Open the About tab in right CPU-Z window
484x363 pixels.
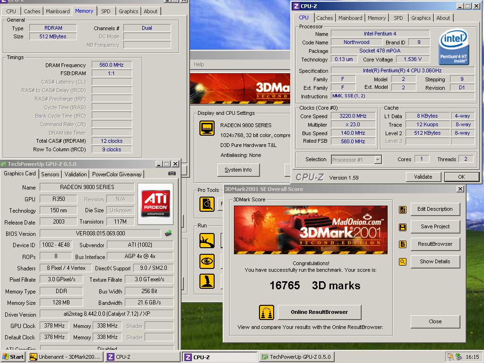pos(443,18)
